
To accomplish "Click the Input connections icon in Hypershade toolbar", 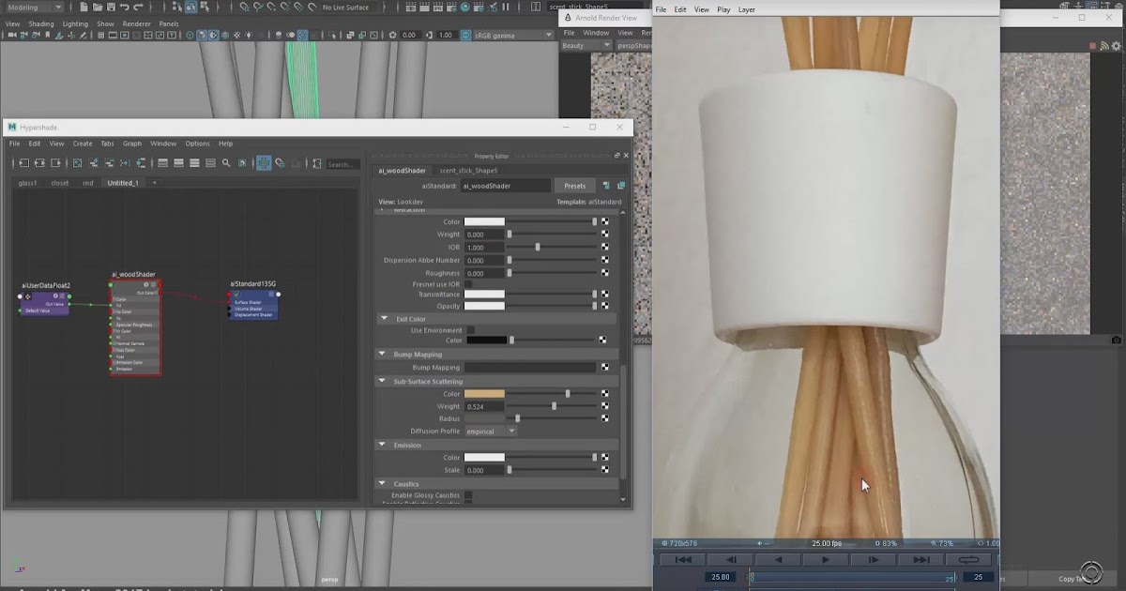I will [23, 163].
